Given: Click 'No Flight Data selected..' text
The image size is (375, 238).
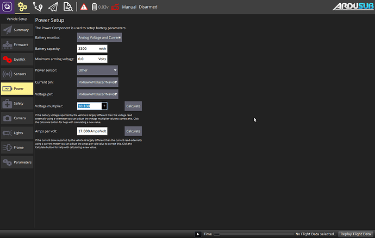Looking at the screenshot, I should click(x=315, y=234).
